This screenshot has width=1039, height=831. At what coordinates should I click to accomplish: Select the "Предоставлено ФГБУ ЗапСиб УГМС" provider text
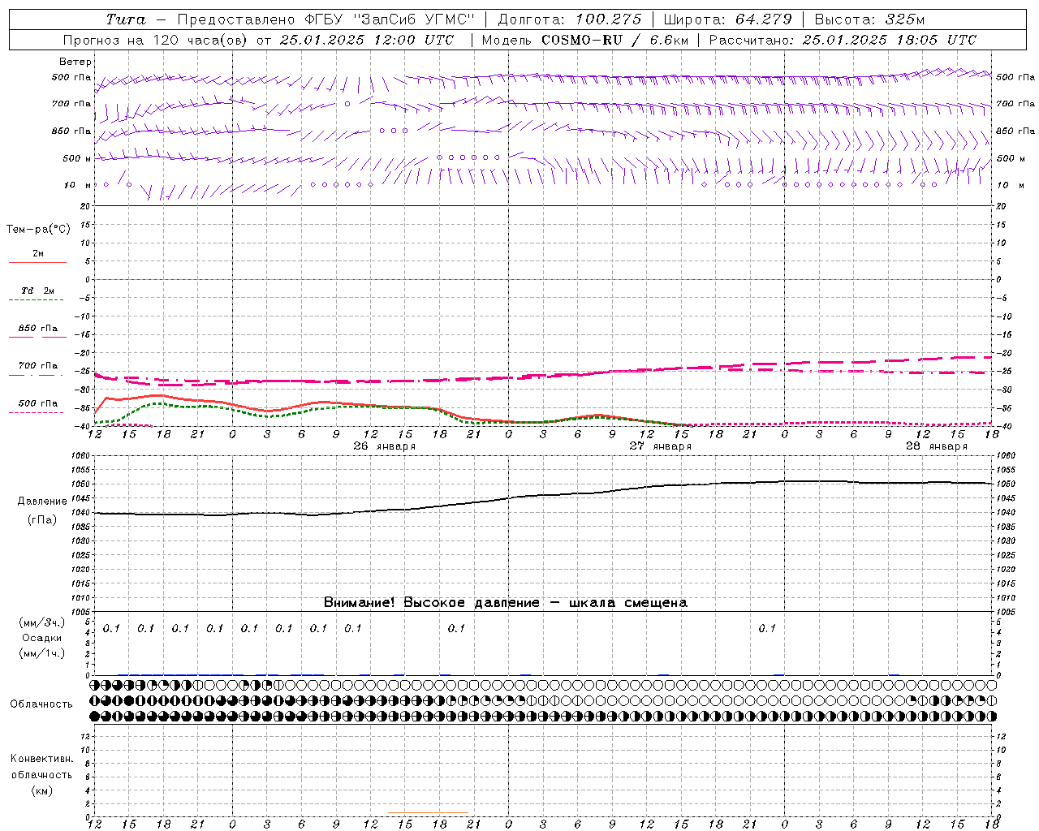pos(325,19)
